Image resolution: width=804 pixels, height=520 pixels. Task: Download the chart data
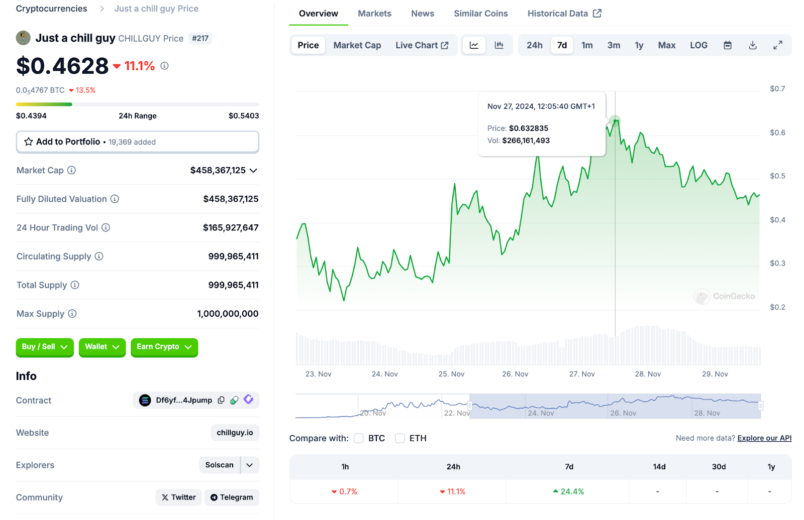(752, 45)
